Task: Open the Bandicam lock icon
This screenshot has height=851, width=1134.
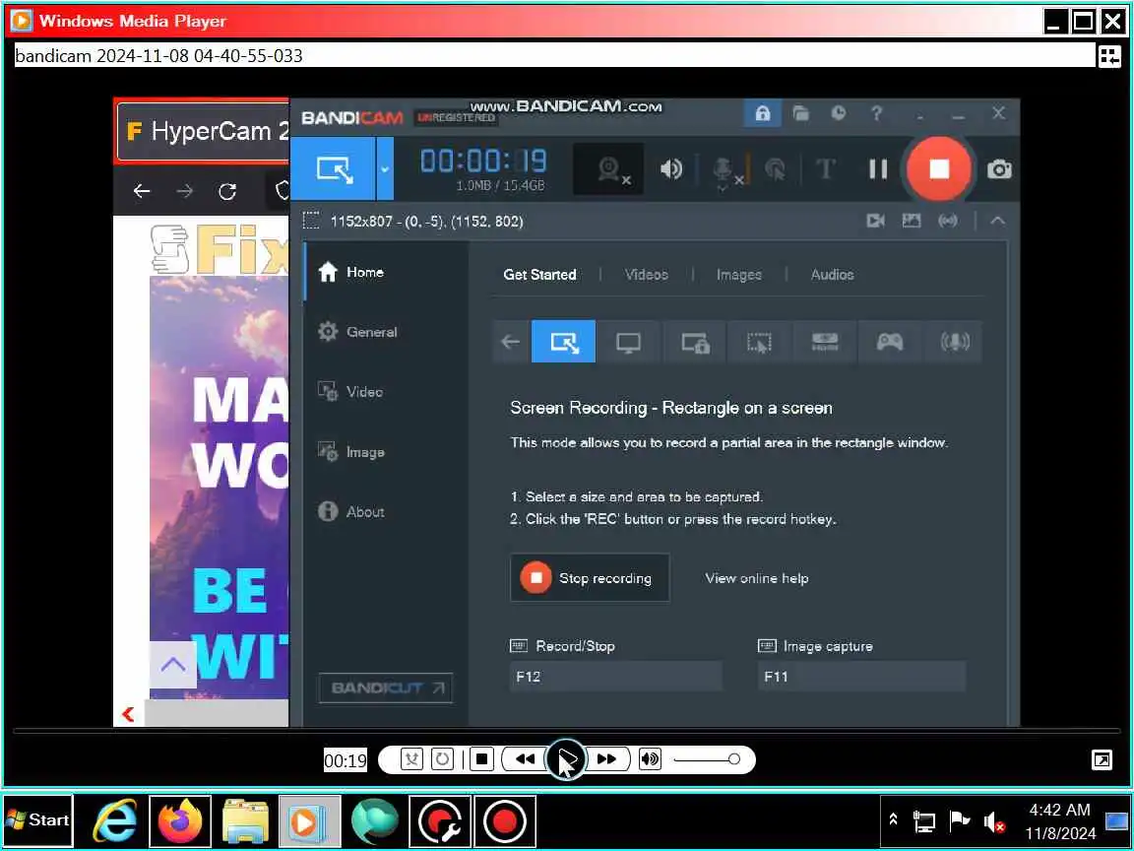Action: [762, 113]
